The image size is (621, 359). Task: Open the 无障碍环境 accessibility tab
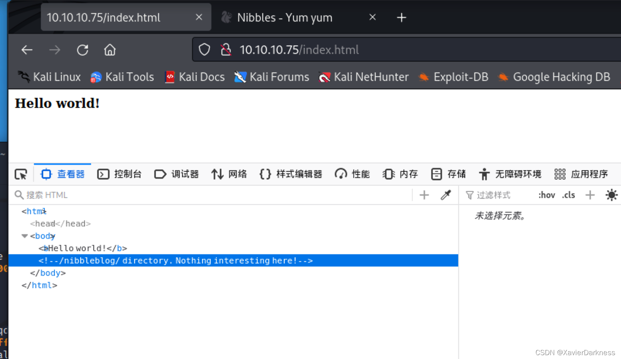[x=510, y=174]
